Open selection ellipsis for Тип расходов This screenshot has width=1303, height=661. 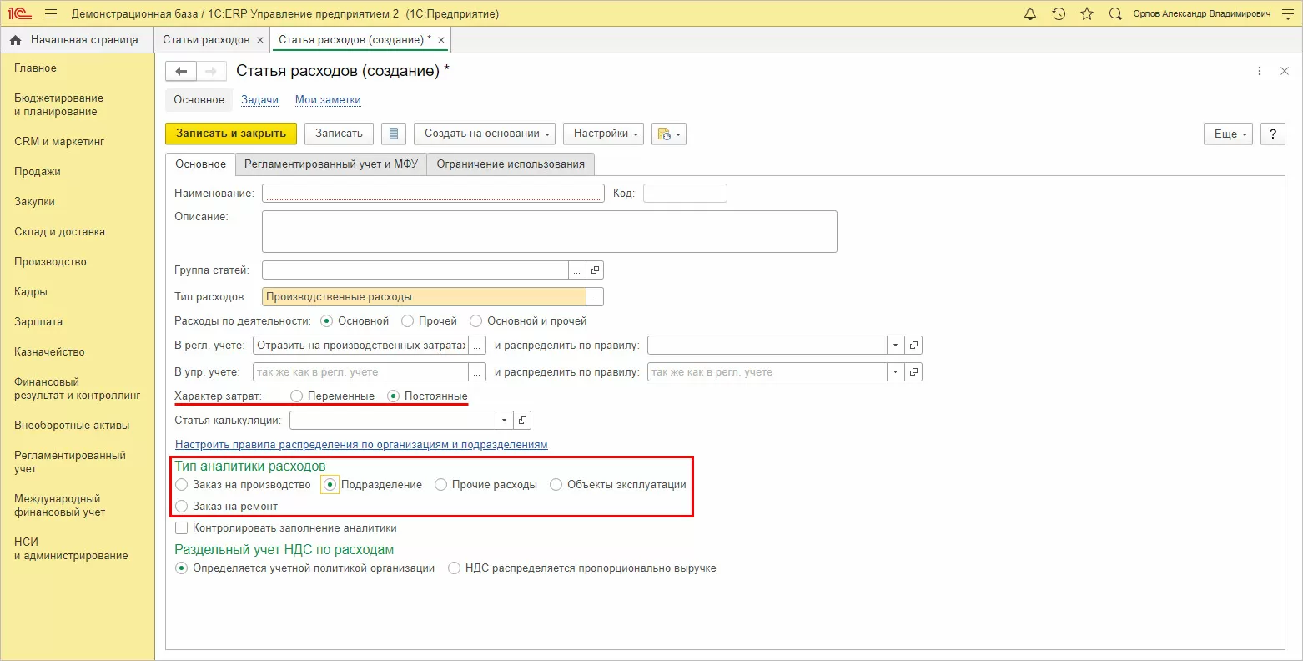click(x=595, y=297)
